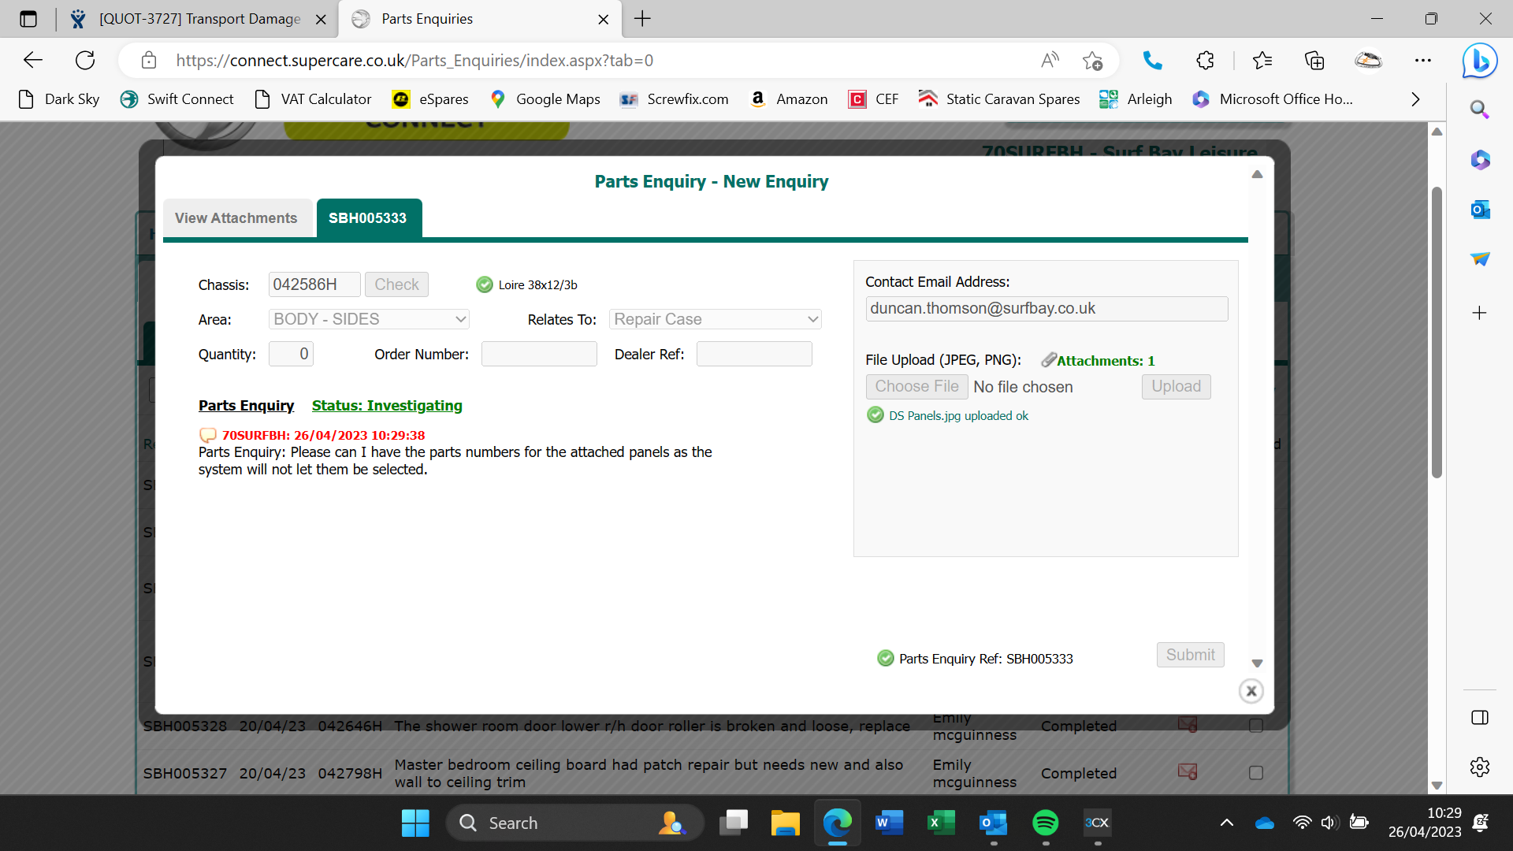The height and width of the screenshot is (851, 1513).
Task: Click the Order Number input field
Action: 539,354
